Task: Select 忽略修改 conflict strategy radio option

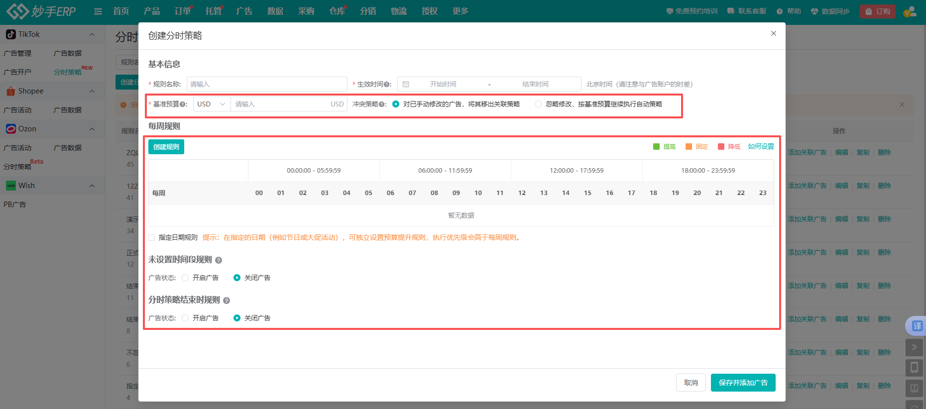Action: pos(538,104)
